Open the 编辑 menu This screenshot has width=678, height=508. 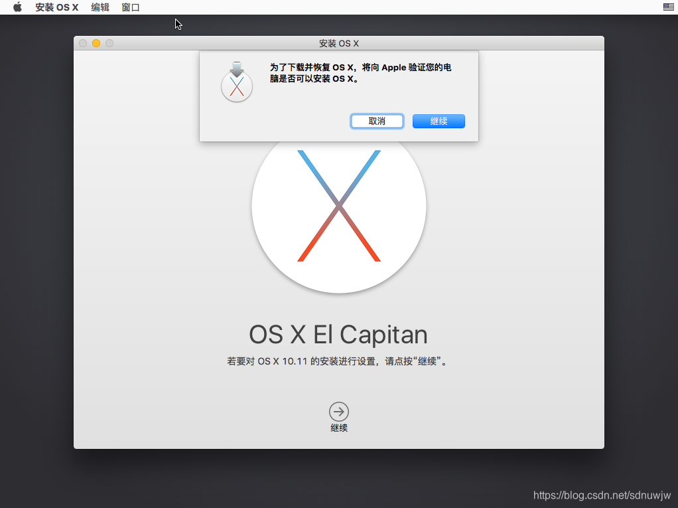100,7
